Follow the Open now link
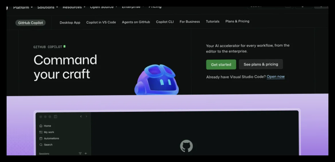Image resolution: width=335 pixels, height=162 pixels. pyautogui.click(x=276, y=77)
